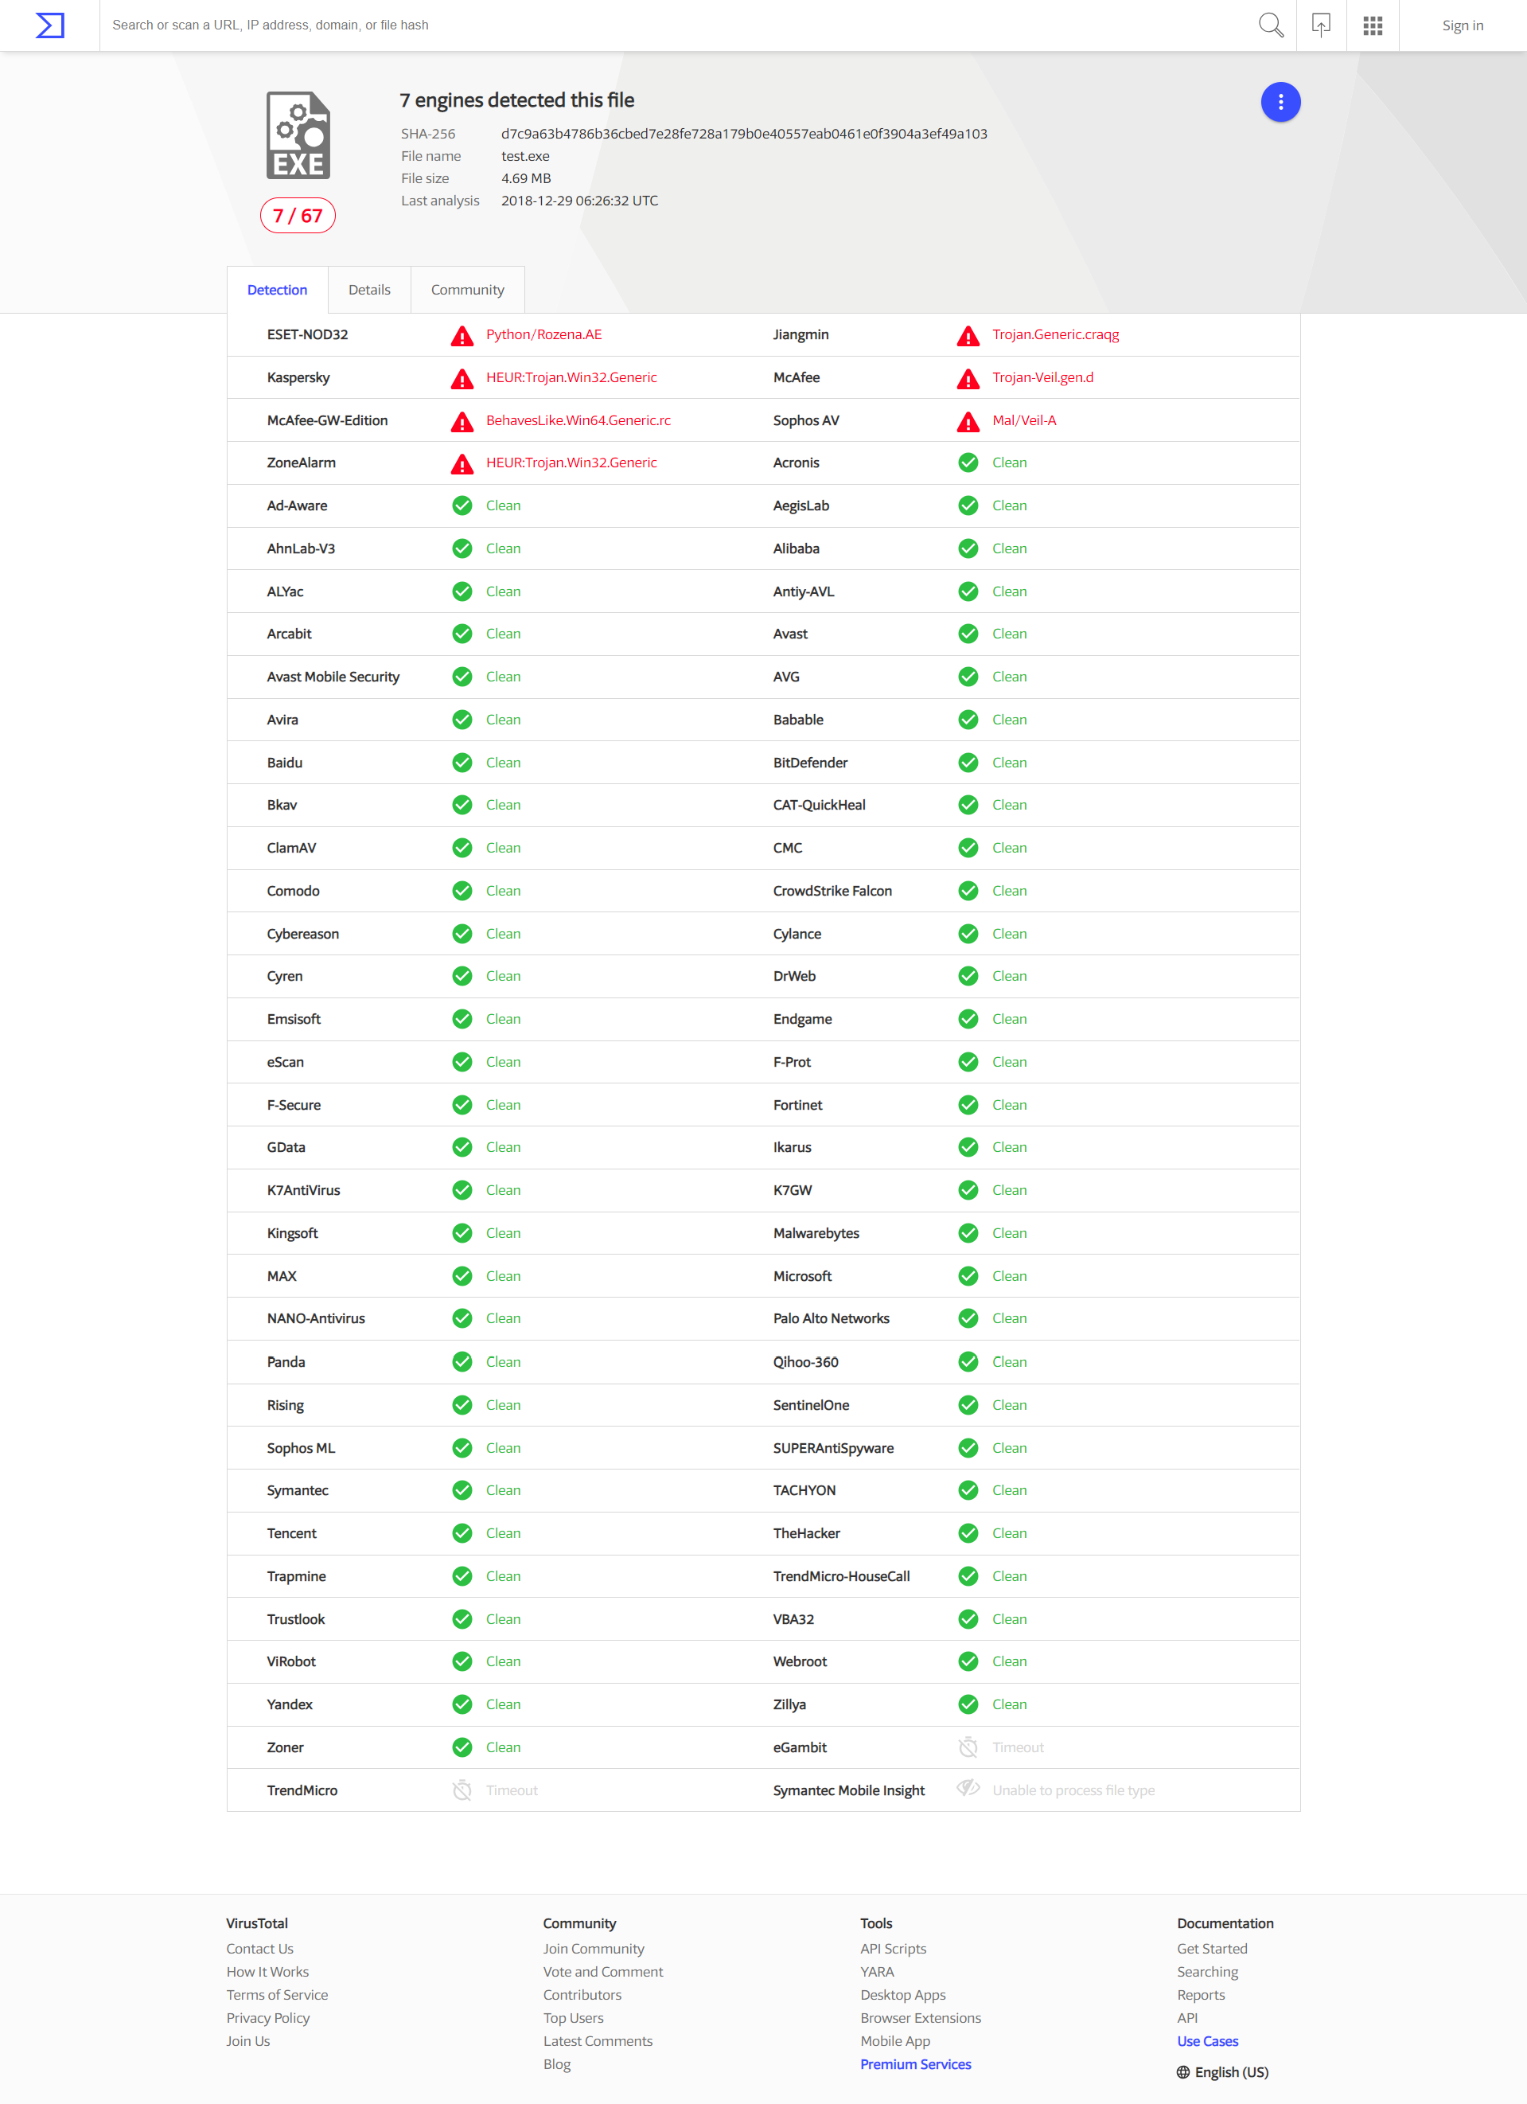Open the apps grid menu icon
Viewport: 1527px width, 2104px height.
[x=1373, y=26]
